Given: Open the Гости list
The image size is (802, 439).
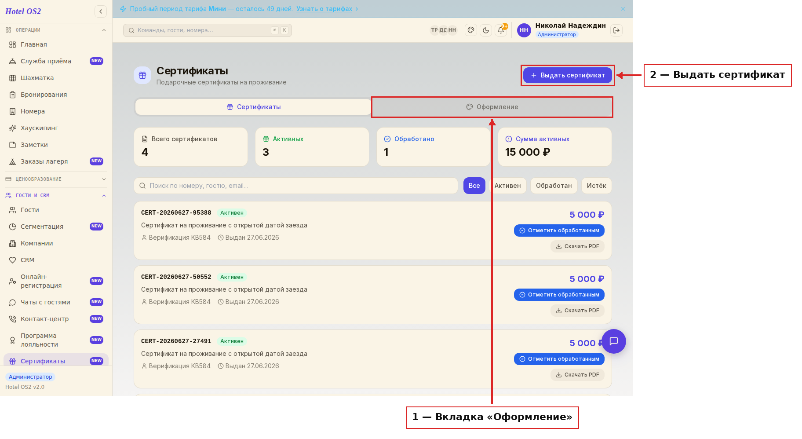Looking at the screenshot, I should click(x=56, y=210).
